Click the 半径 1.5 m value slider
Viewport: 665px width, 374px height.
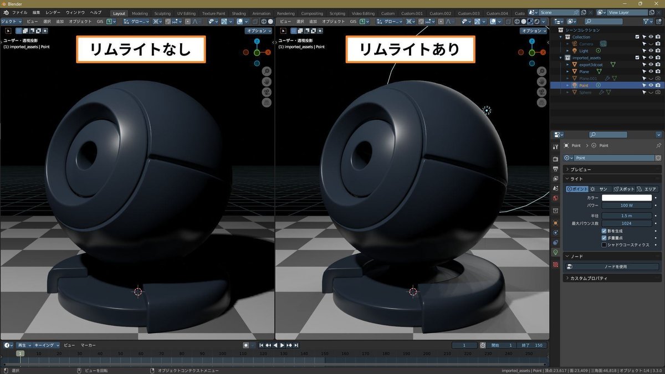click(627, 216)
